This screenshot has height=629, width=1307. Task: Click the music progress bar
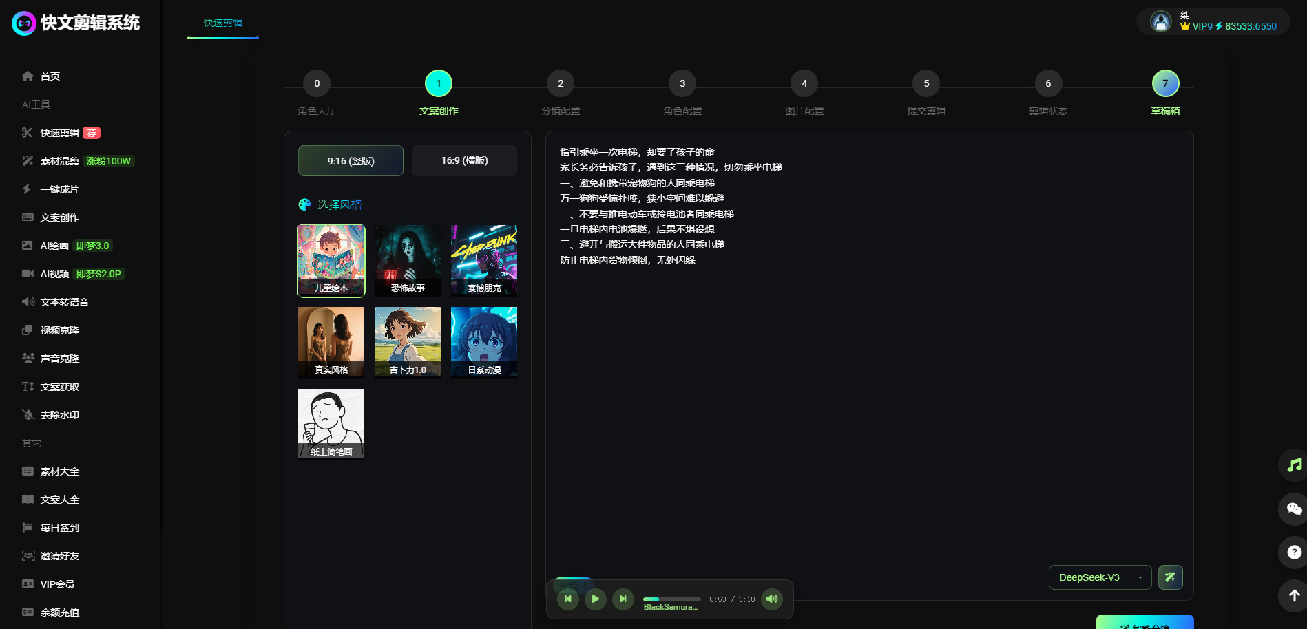pyautogui.click(x=671, y=599)
